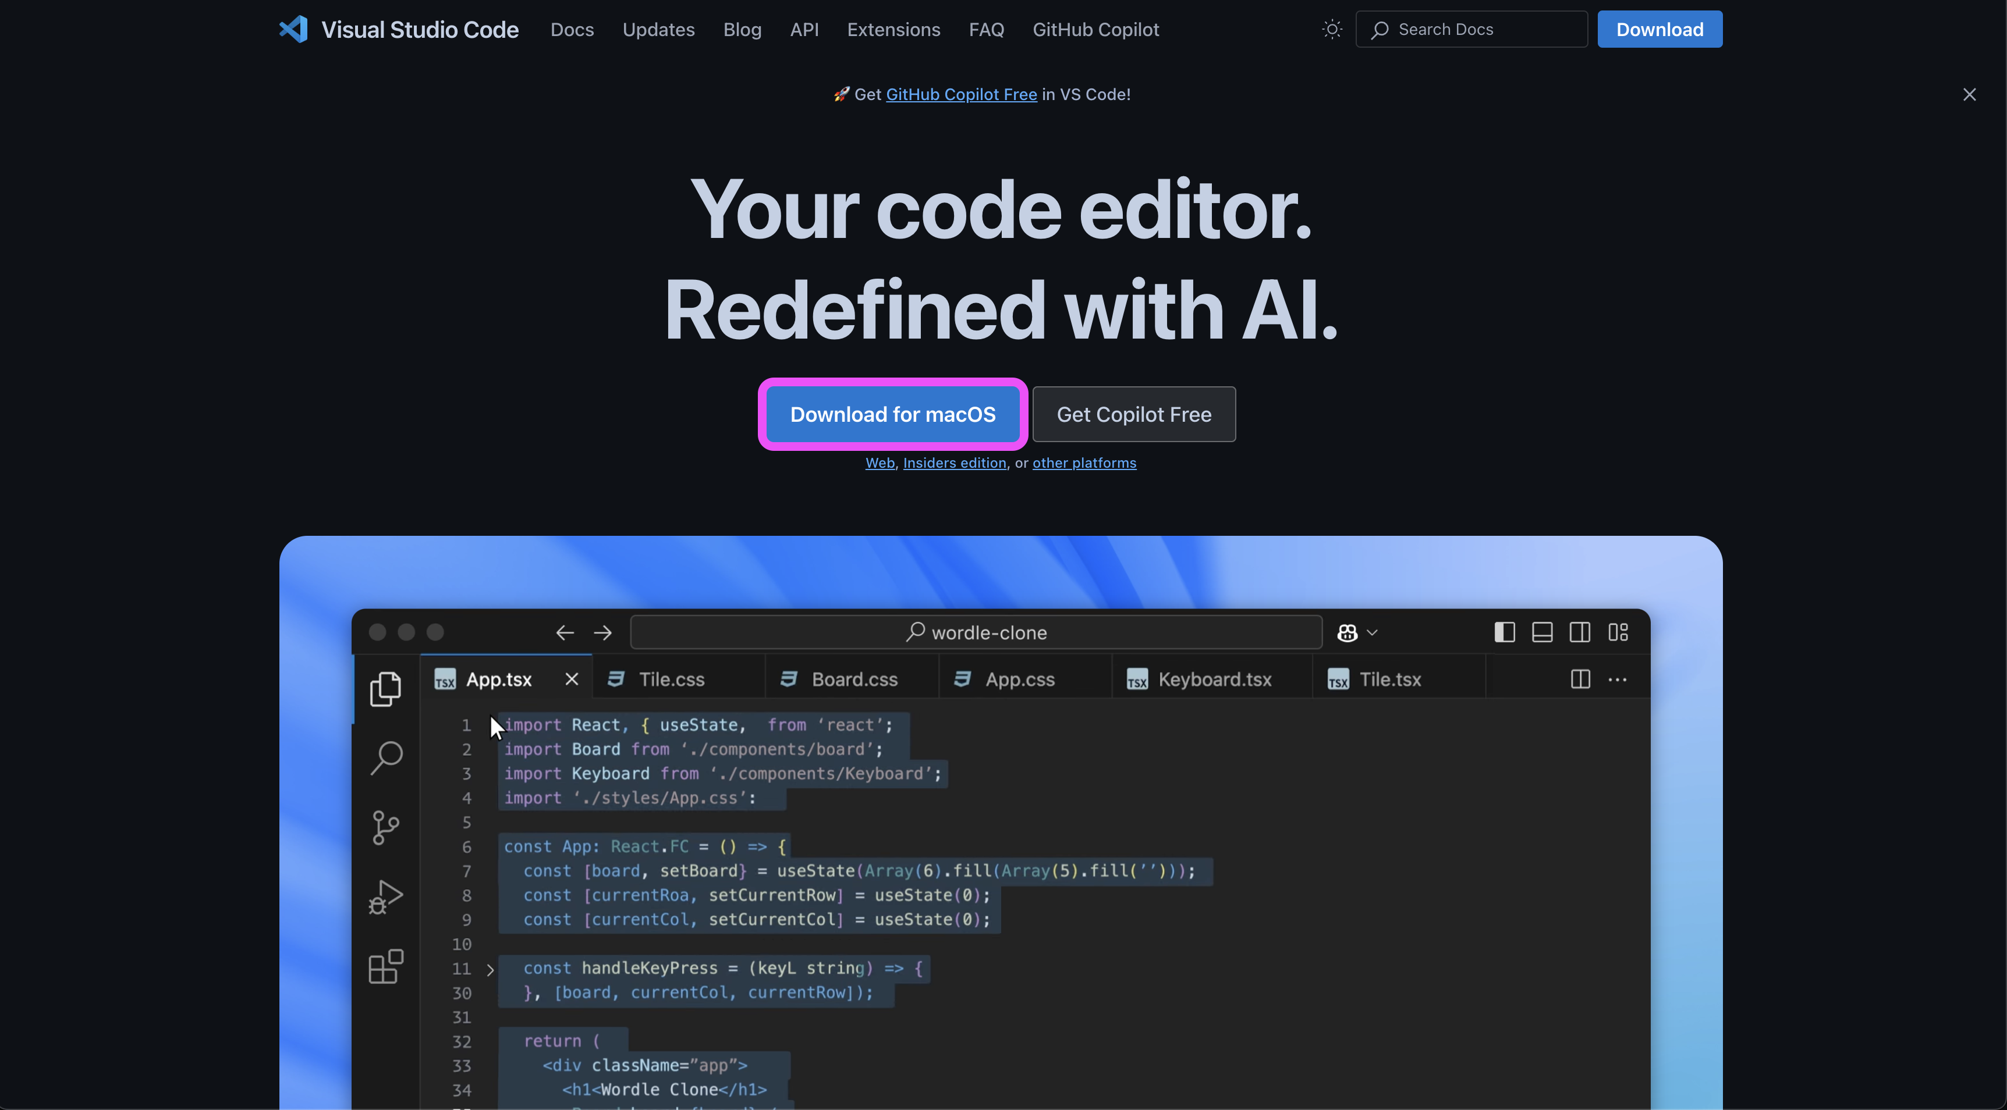Click the editor back navigation arrow

click(x=565, y=632)
